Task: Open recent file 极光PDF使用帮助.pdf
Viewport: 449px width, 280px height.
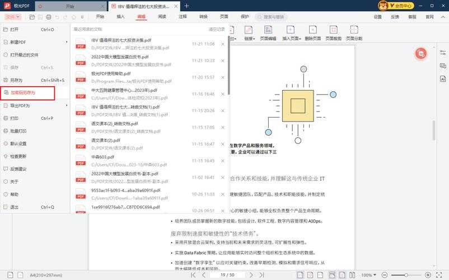Action: [149, 77]
